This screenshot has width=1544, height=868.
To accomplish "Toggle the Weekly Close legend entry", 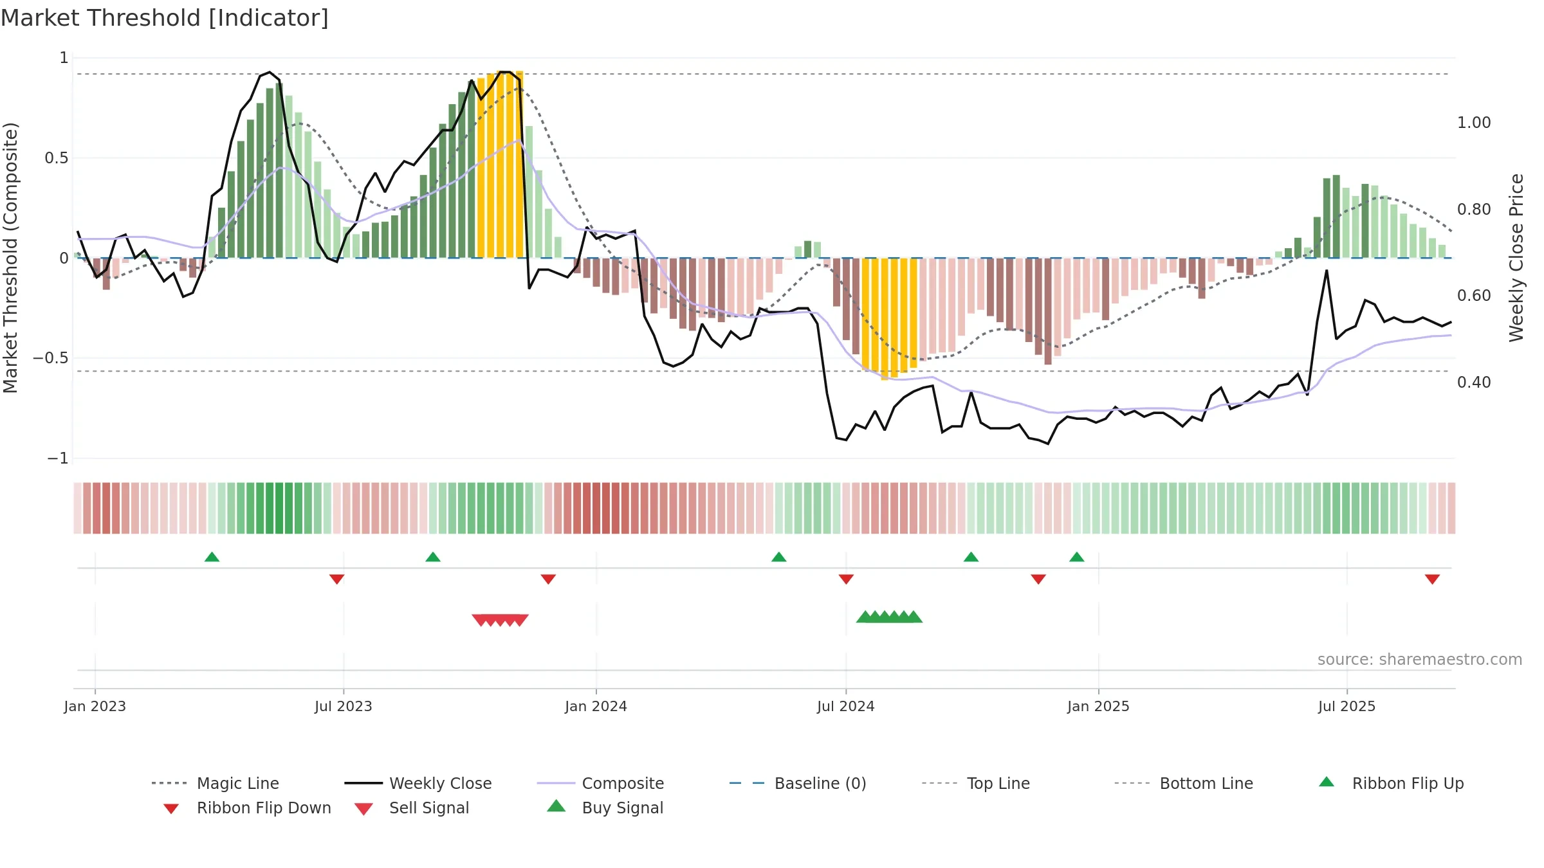I will click(x=418, y=783).
